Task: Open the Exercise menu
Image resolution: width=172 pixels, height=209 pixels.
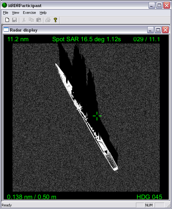Action: [29, 13]
